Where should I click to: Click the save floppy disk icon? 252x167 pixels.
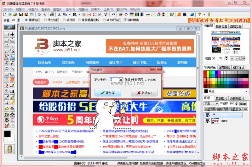pyautogui.click(x=21, y=14)
